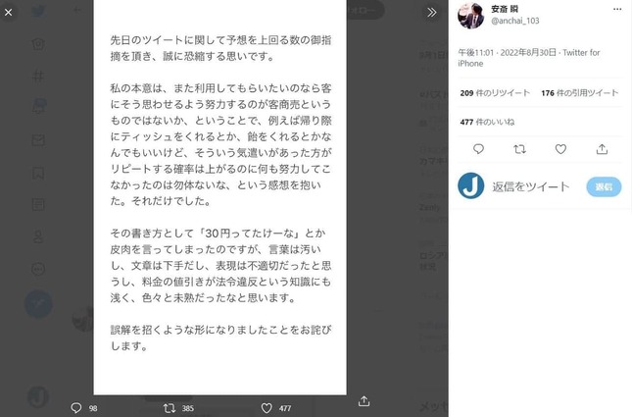The image size is (632, 417).
Task: Open the profile avatar of 安斎 瞬
Action: [x=470, y=16]
